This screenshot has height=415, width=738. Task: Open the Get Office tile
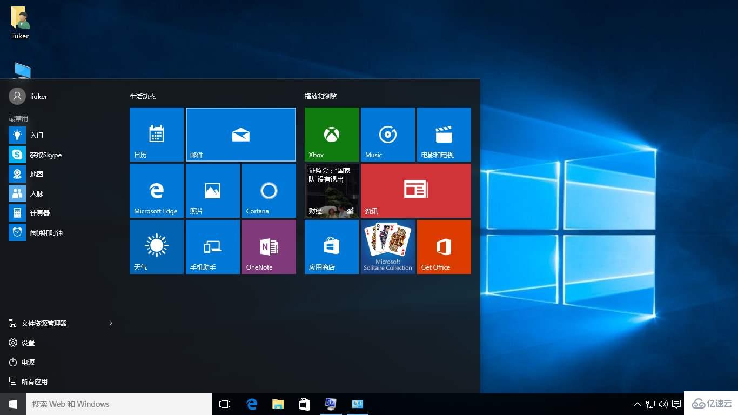[x=444, y=246]
